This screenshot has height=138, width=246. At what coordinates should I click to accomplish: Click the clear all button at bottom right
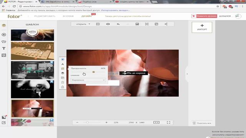[x=202, y=123]
